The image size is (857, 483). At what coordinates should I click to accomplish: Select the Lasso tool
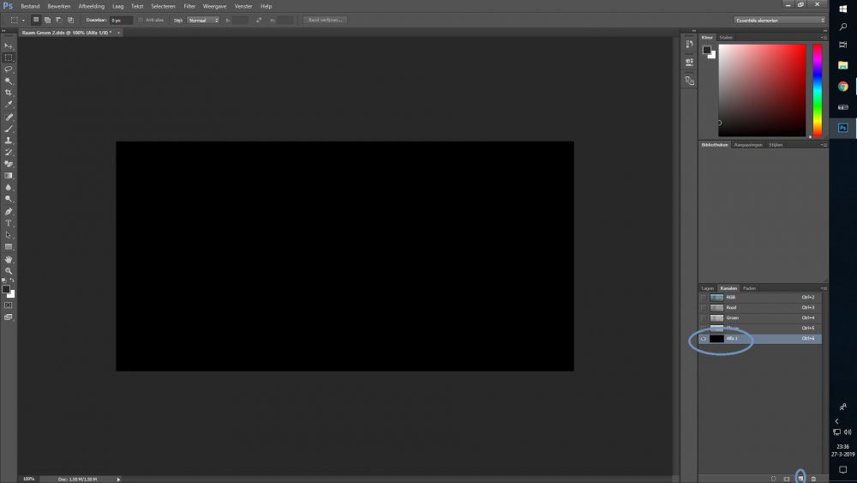[9, 69]
